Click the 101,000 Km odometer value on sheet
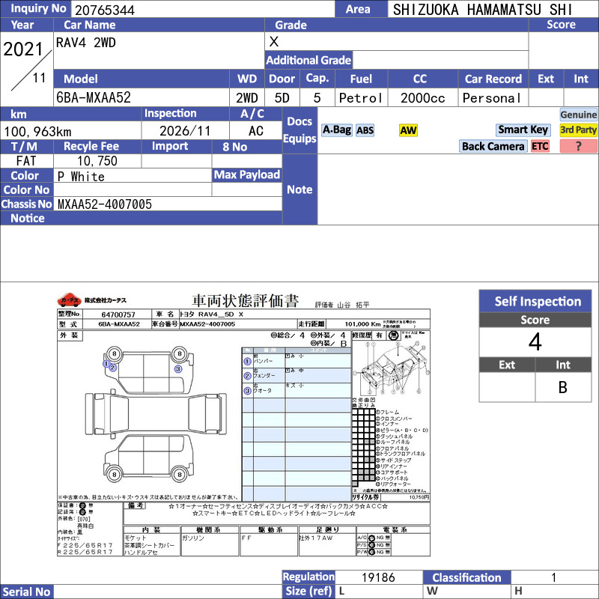Image resolution: width=599 pixels, height=599 pixels. coord(362,324)
